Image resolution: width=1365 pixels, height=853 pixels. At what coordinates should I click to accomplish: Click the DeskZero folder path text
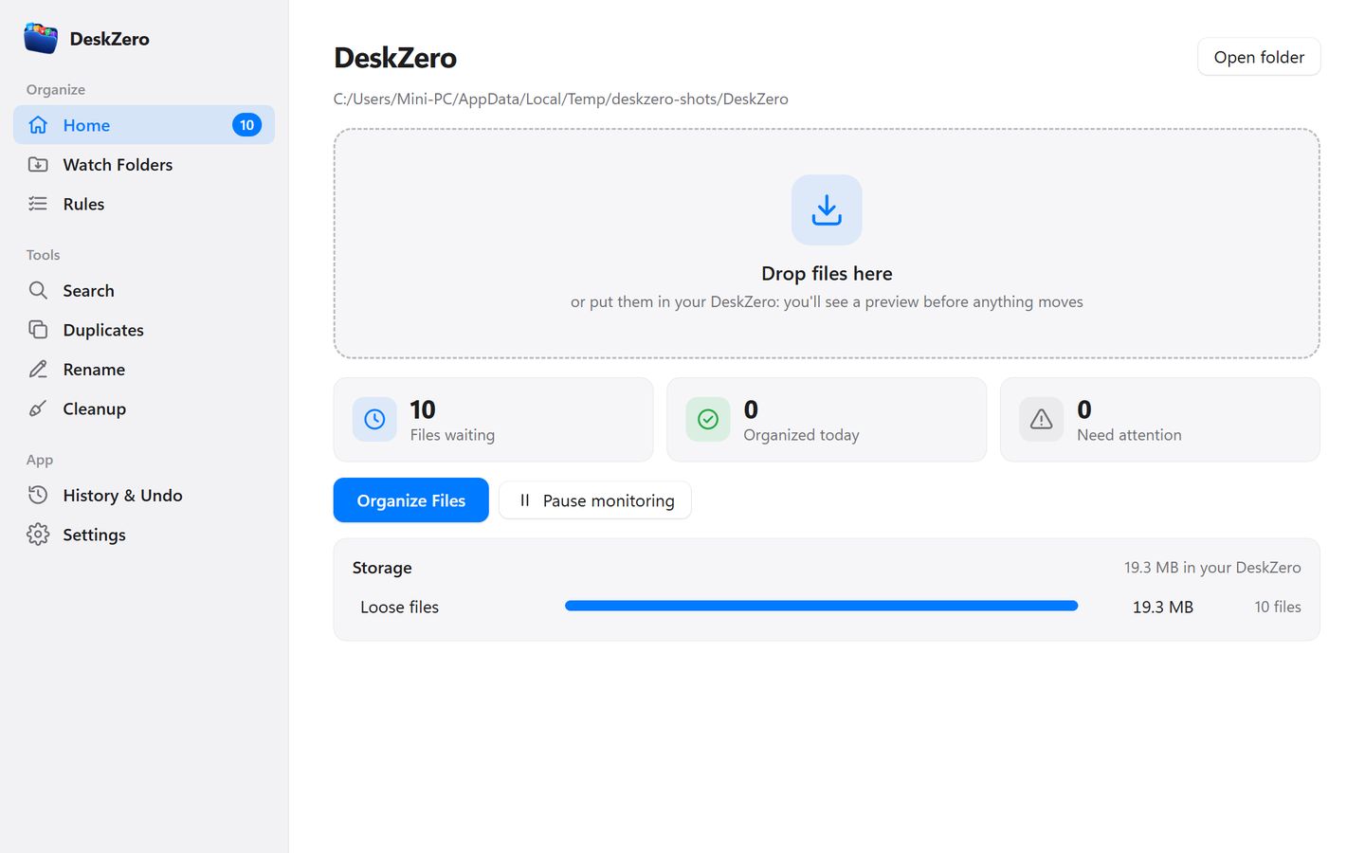point(560,99)
